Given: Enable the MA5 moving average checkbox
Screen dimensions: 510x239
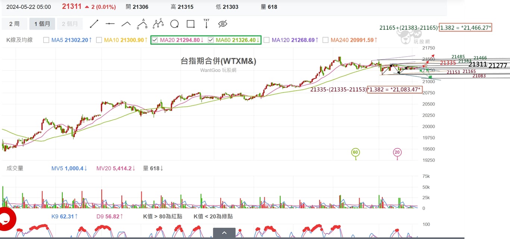Looking at the screenshot, I should (46, 40).
